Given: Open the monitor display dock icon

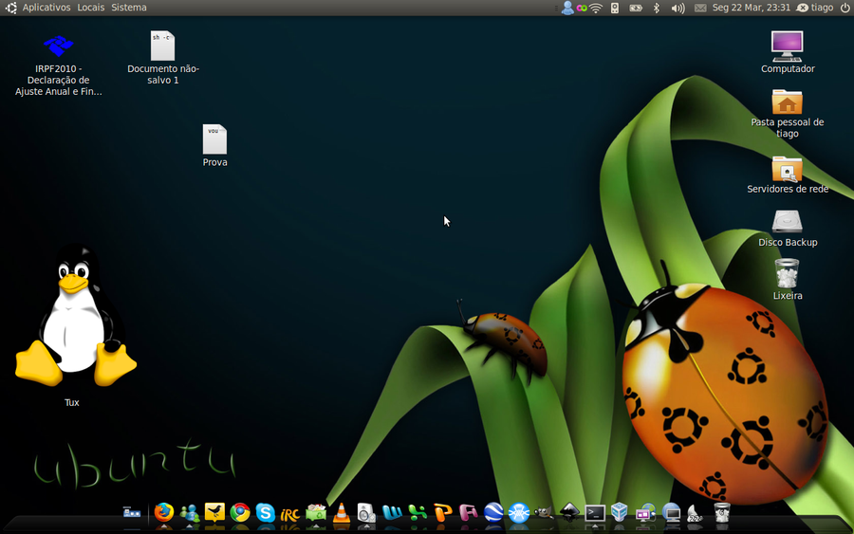Looking at the screenshot, I should pos(672,513).
